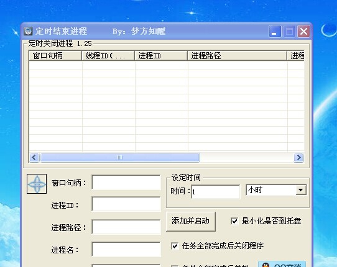This screenshot has width=337, height=267.
Task: Click the 进程路径 column header
Action: pos(238,56)
